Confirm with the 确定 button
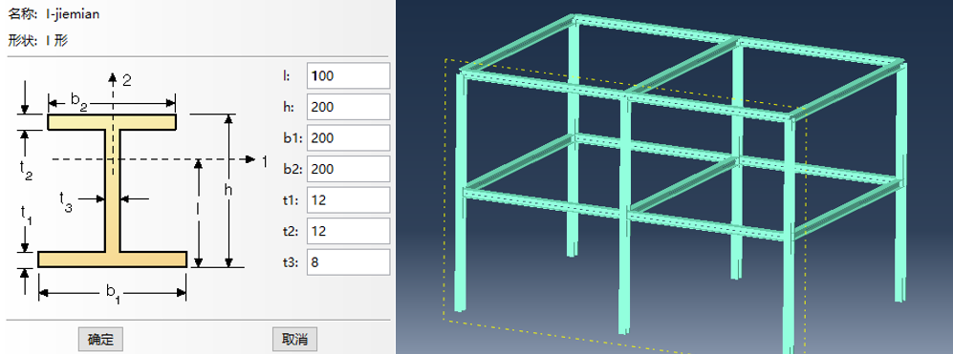953x354 pixels. (x=101, y=339)
